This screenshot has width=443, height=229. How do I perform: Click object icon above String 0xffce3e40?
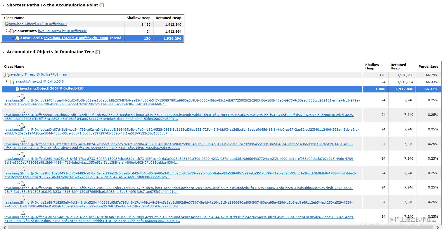click(x=23, y=184)
